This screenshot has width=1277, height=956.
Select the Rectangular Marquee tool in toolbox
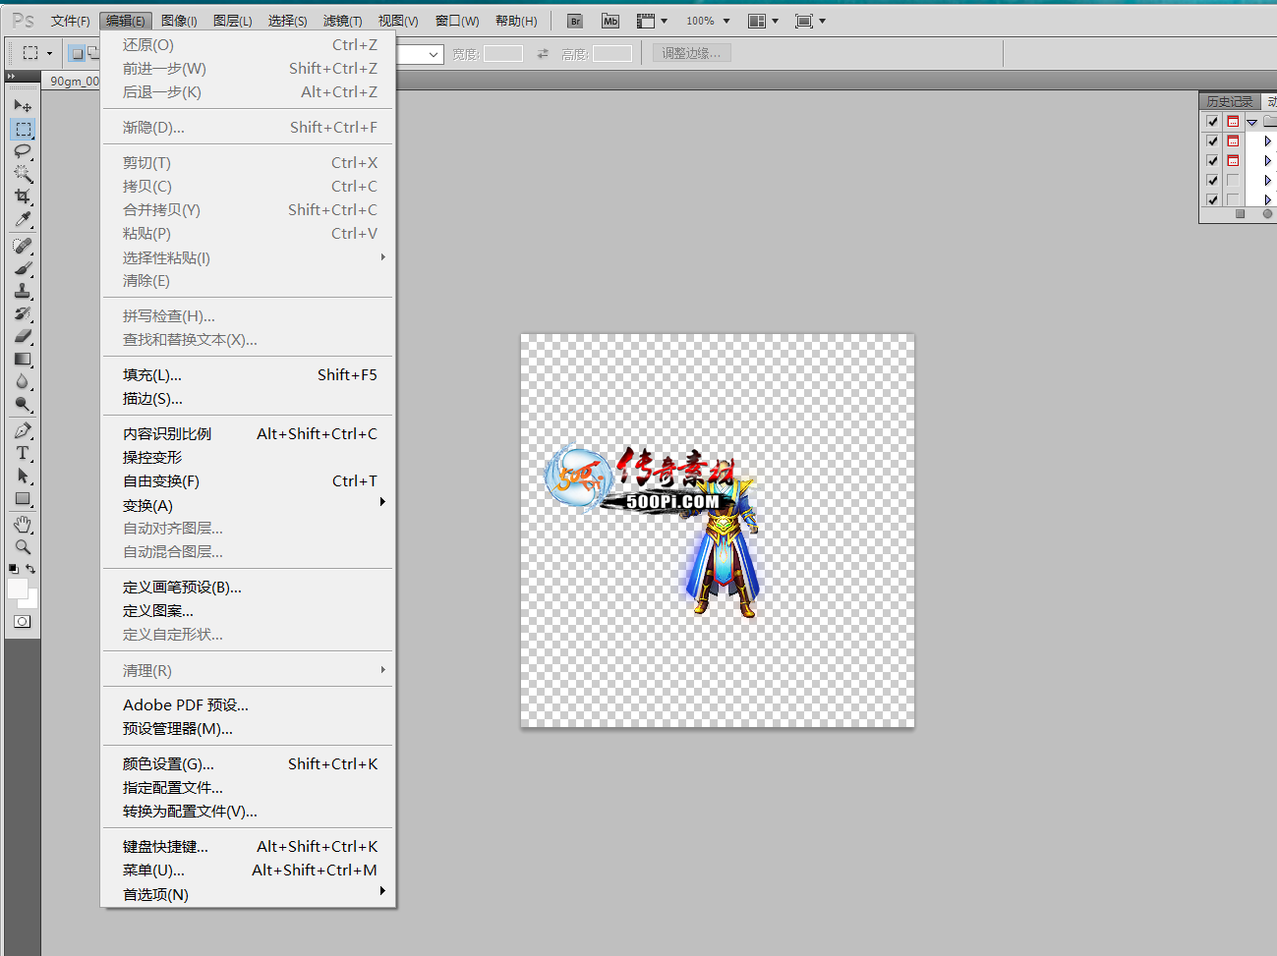pos(23,129)
